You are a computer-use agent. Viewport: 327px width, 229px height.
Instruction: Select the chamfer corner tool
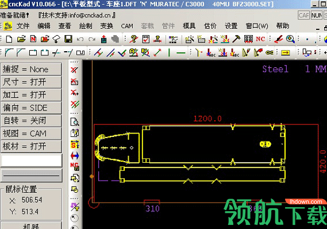coord(21,52)
